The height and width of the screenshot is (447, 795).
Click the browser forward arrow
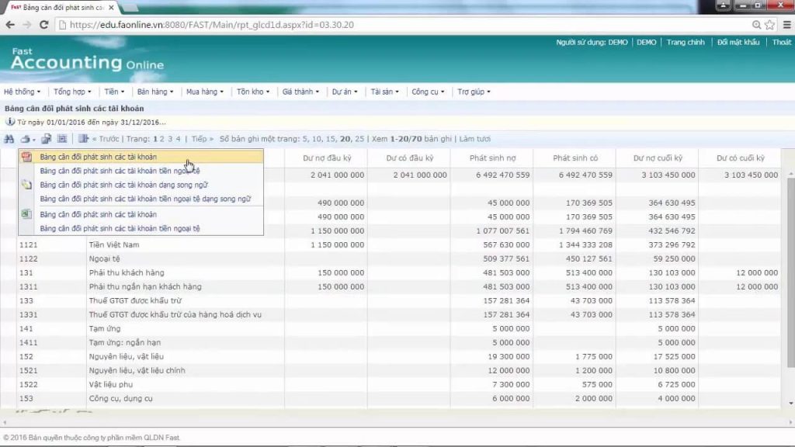point(27,24)
